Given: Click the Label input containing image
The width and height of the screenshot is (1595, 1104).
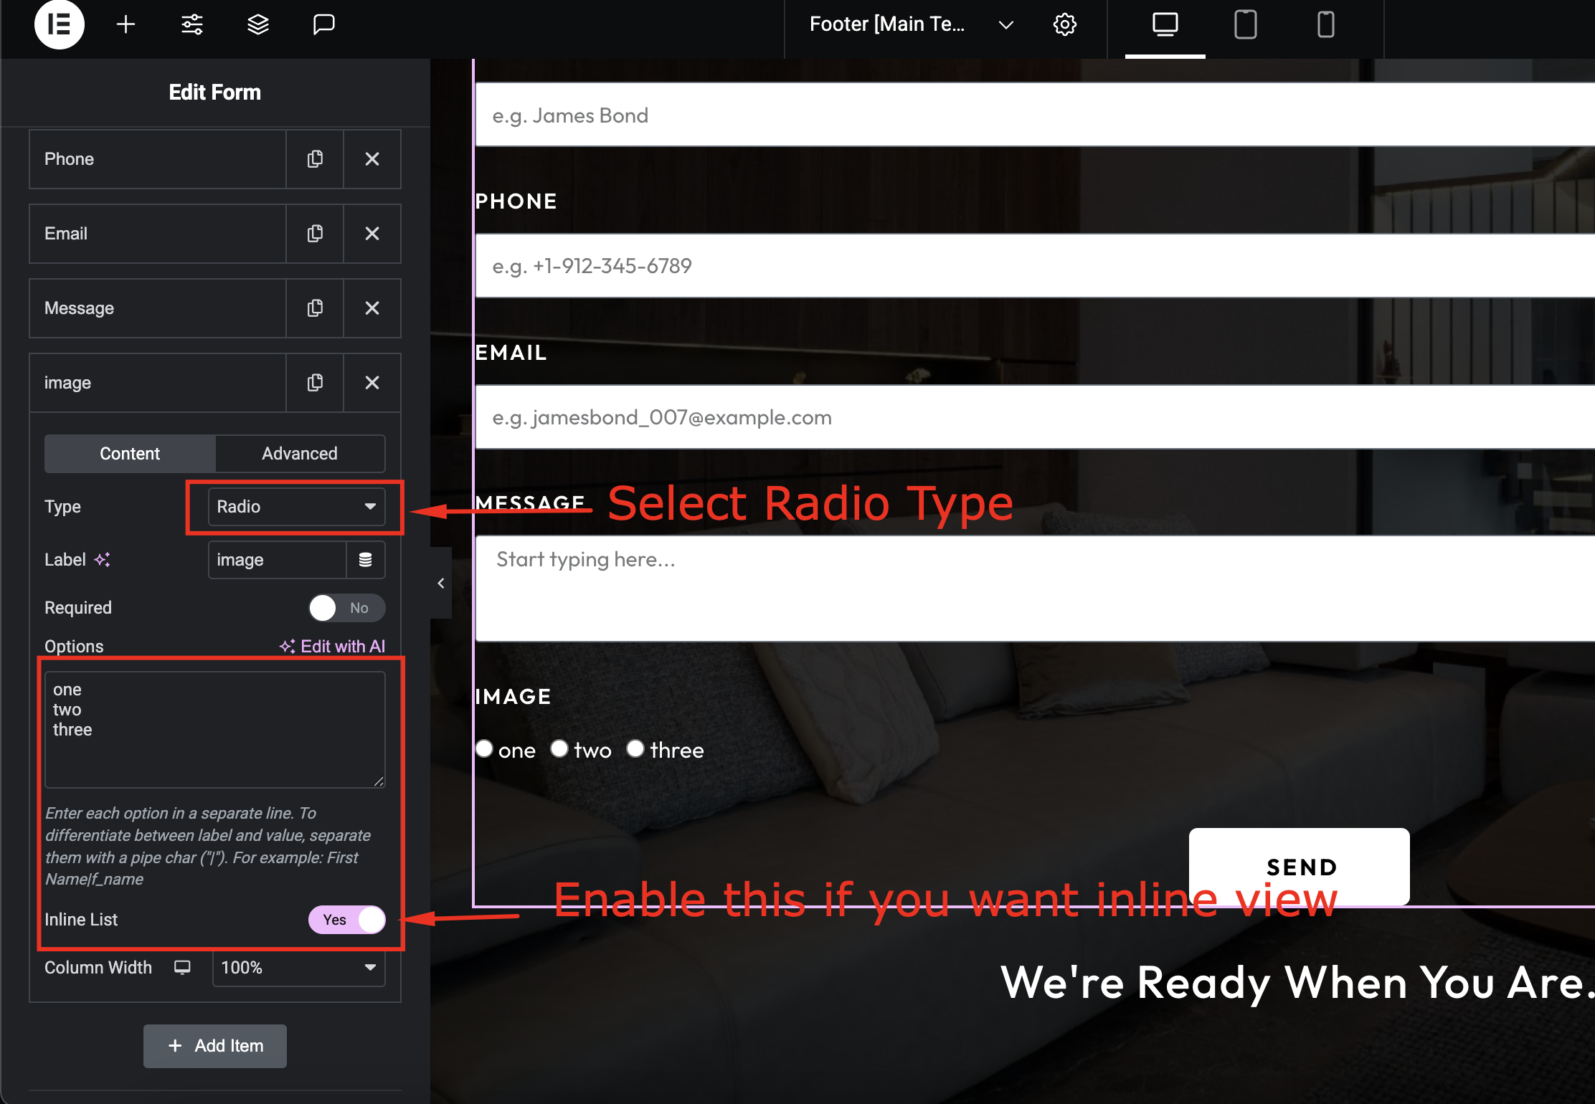Looking at the screenshot, I should point(277,560).
